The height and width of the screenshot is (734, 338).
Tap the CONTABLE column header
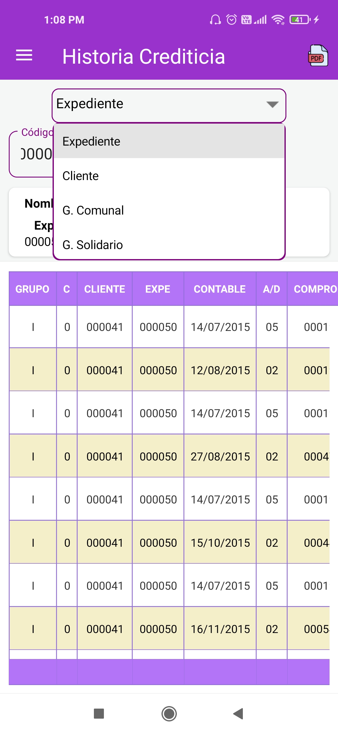click(220, 289)
